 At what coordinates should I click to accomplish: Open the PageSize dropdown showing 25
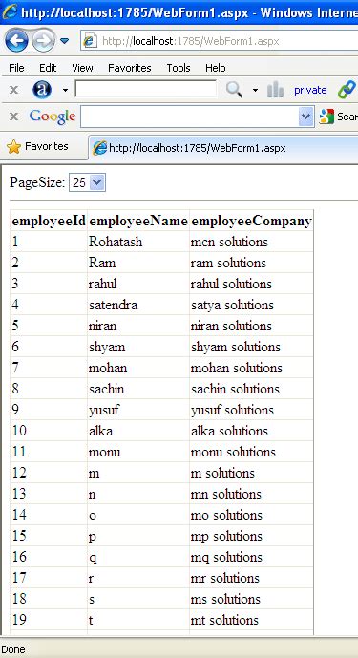point(87,182)
